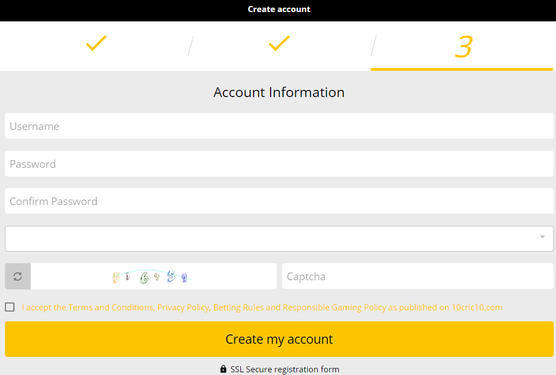
Task: Click the yellow step 3 progress underline
Action: pyautogui.click(x=461, y=69)
